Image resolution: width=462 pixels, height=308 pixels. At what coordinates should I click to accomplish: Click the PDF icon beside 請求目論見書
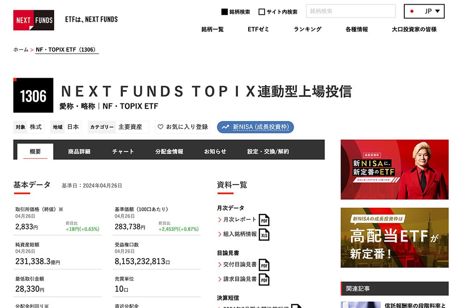(x=264, y=280)
